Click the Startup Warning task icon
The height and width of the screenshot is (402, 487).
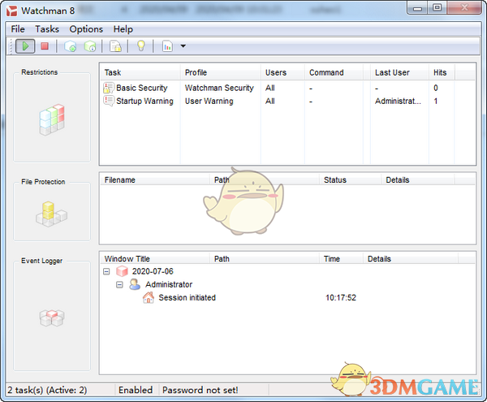(109, 101)
